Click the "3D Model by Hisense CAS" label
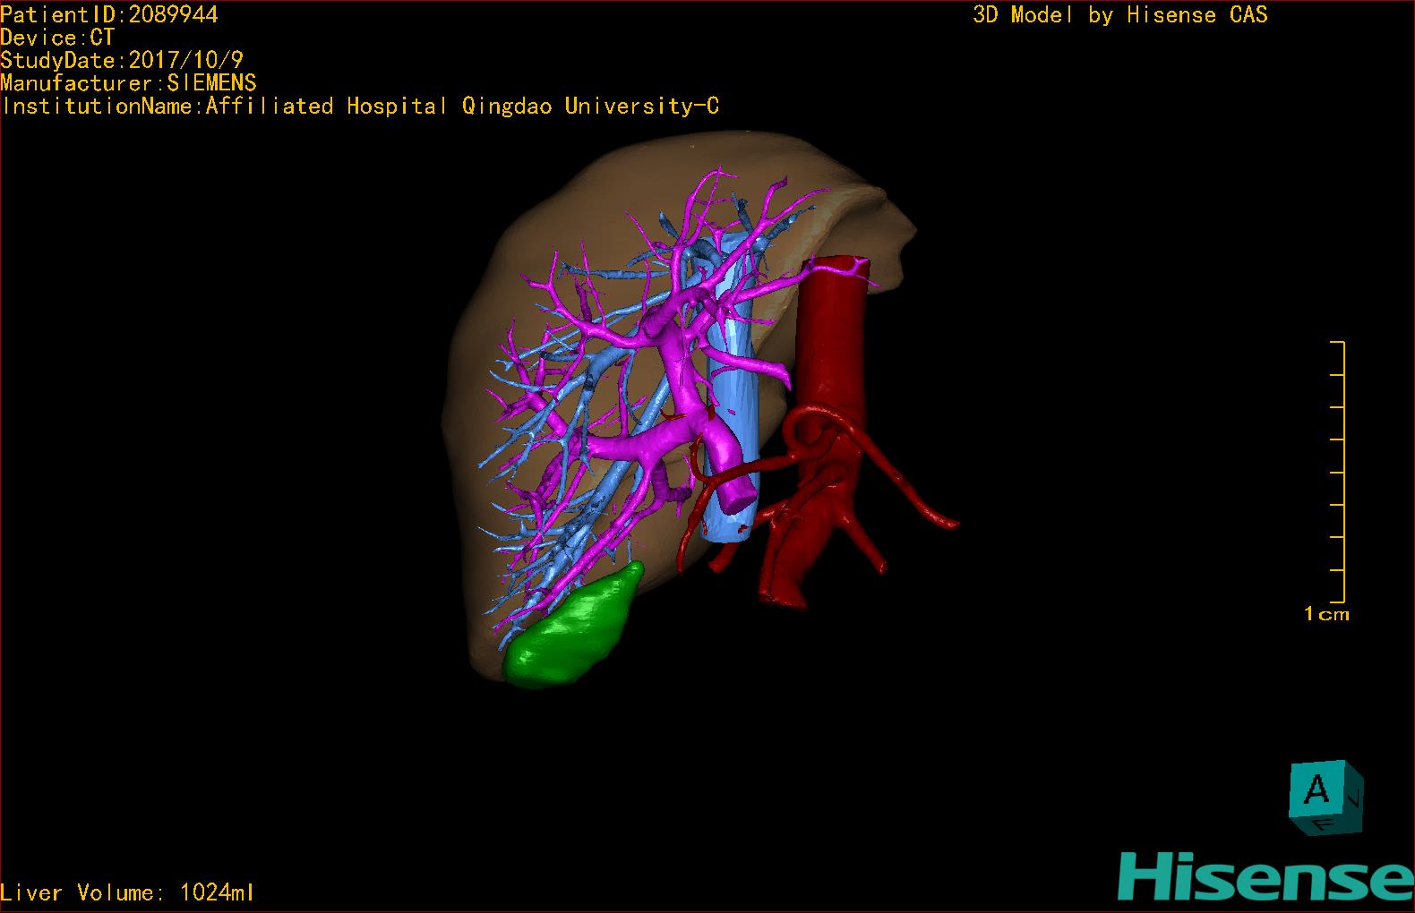The image size is (1415, 913). click(1120, 15)
